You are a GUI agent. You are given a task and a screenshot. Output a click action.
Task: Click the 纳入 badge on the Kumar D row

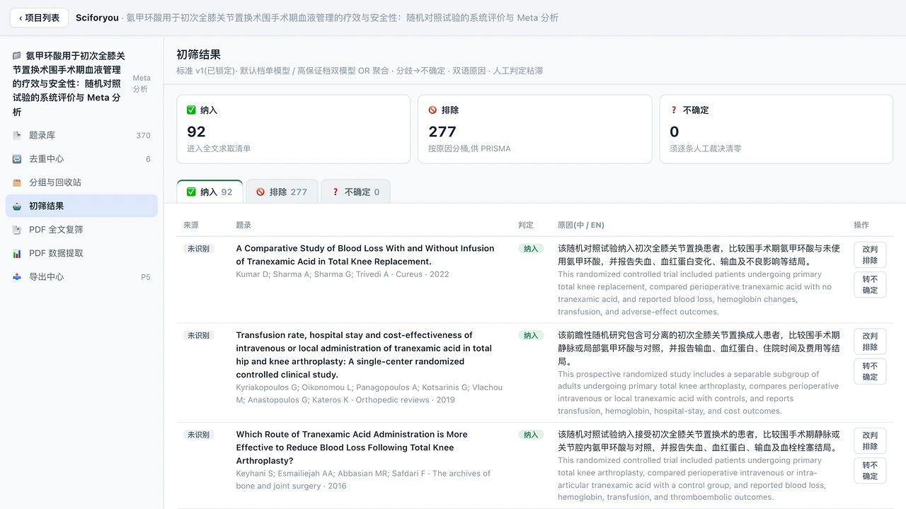(531, 249)
